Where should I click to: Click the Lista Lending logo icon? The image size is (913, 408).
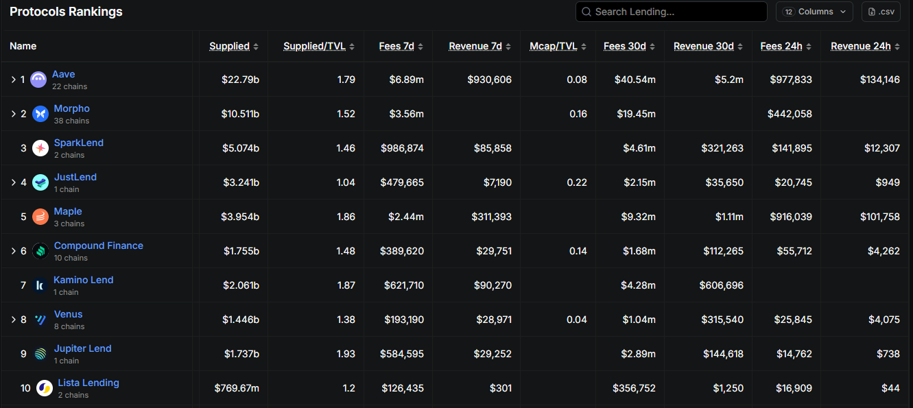45,388
